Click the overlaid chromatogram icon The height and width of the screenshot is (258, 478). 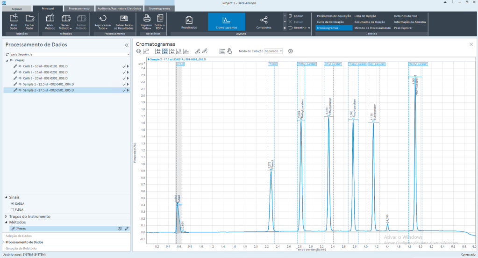[186, 51]
